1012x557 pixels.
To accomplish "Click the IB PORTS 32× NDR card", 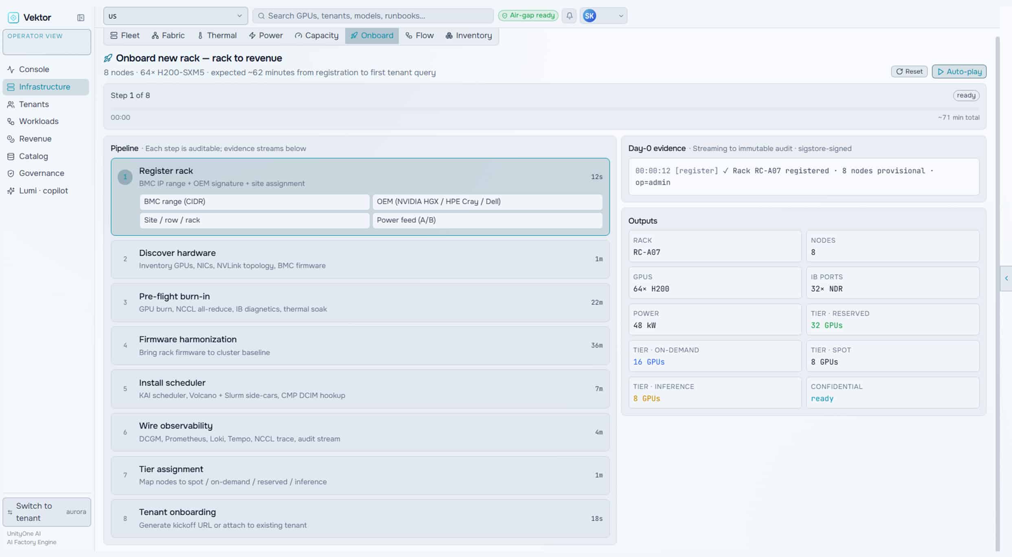I will pyautogui.click(x=892, y=283).
